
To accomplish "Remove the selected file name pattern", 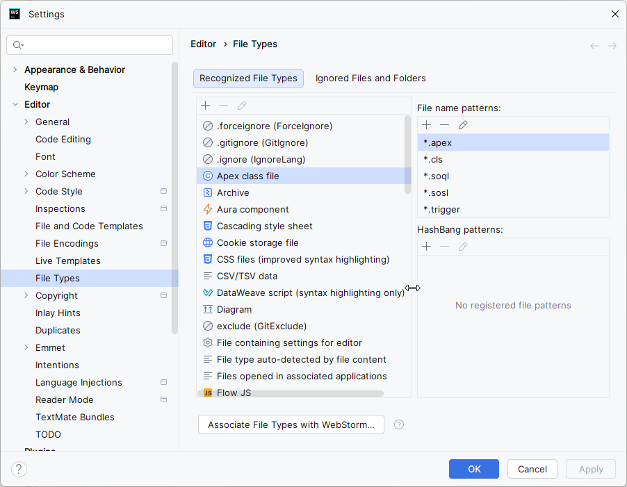I will point(445,125).
